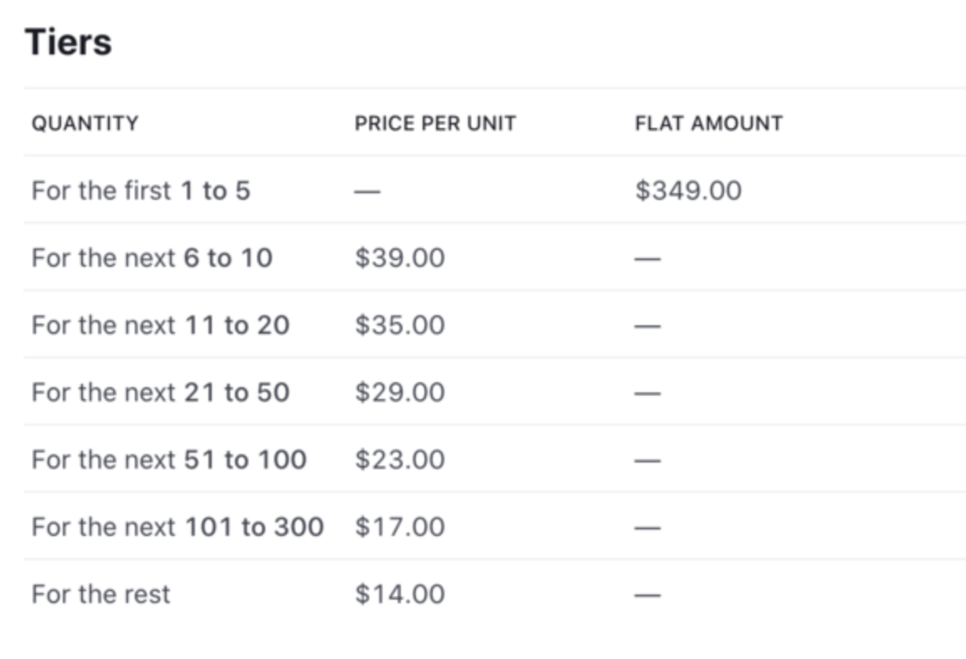Select the PRICE PER UNIT column header

[x=435, y=123]
